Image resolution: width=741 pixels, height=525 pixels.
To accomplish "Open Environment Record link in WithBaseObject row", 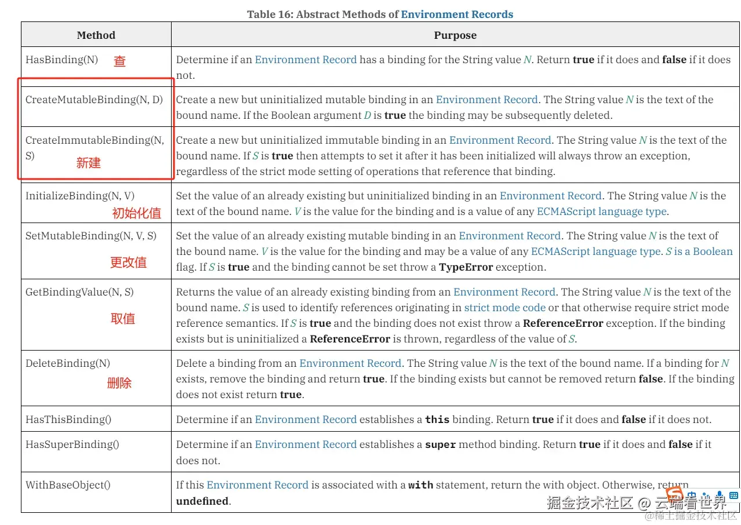I will click(x=257, y=485).
